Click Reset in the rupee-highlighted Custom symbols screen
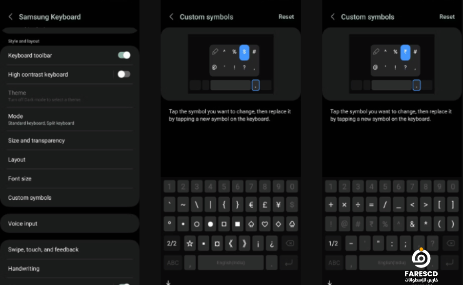The width and height of the screenshot is (463, 285). [447, 17]
